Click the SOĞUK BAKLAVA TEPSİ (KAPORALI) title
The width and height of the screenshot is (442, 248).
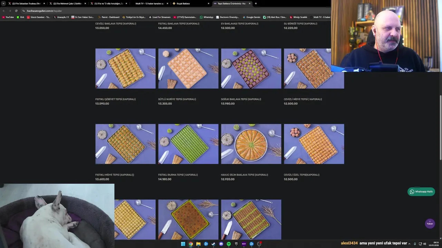[x=241, y=99]
